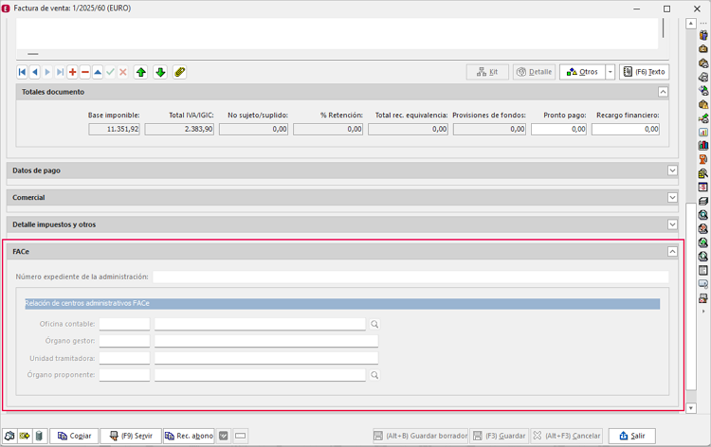
Task: Open the bar chart icon in the sidebar
Action: click(703, 133)
